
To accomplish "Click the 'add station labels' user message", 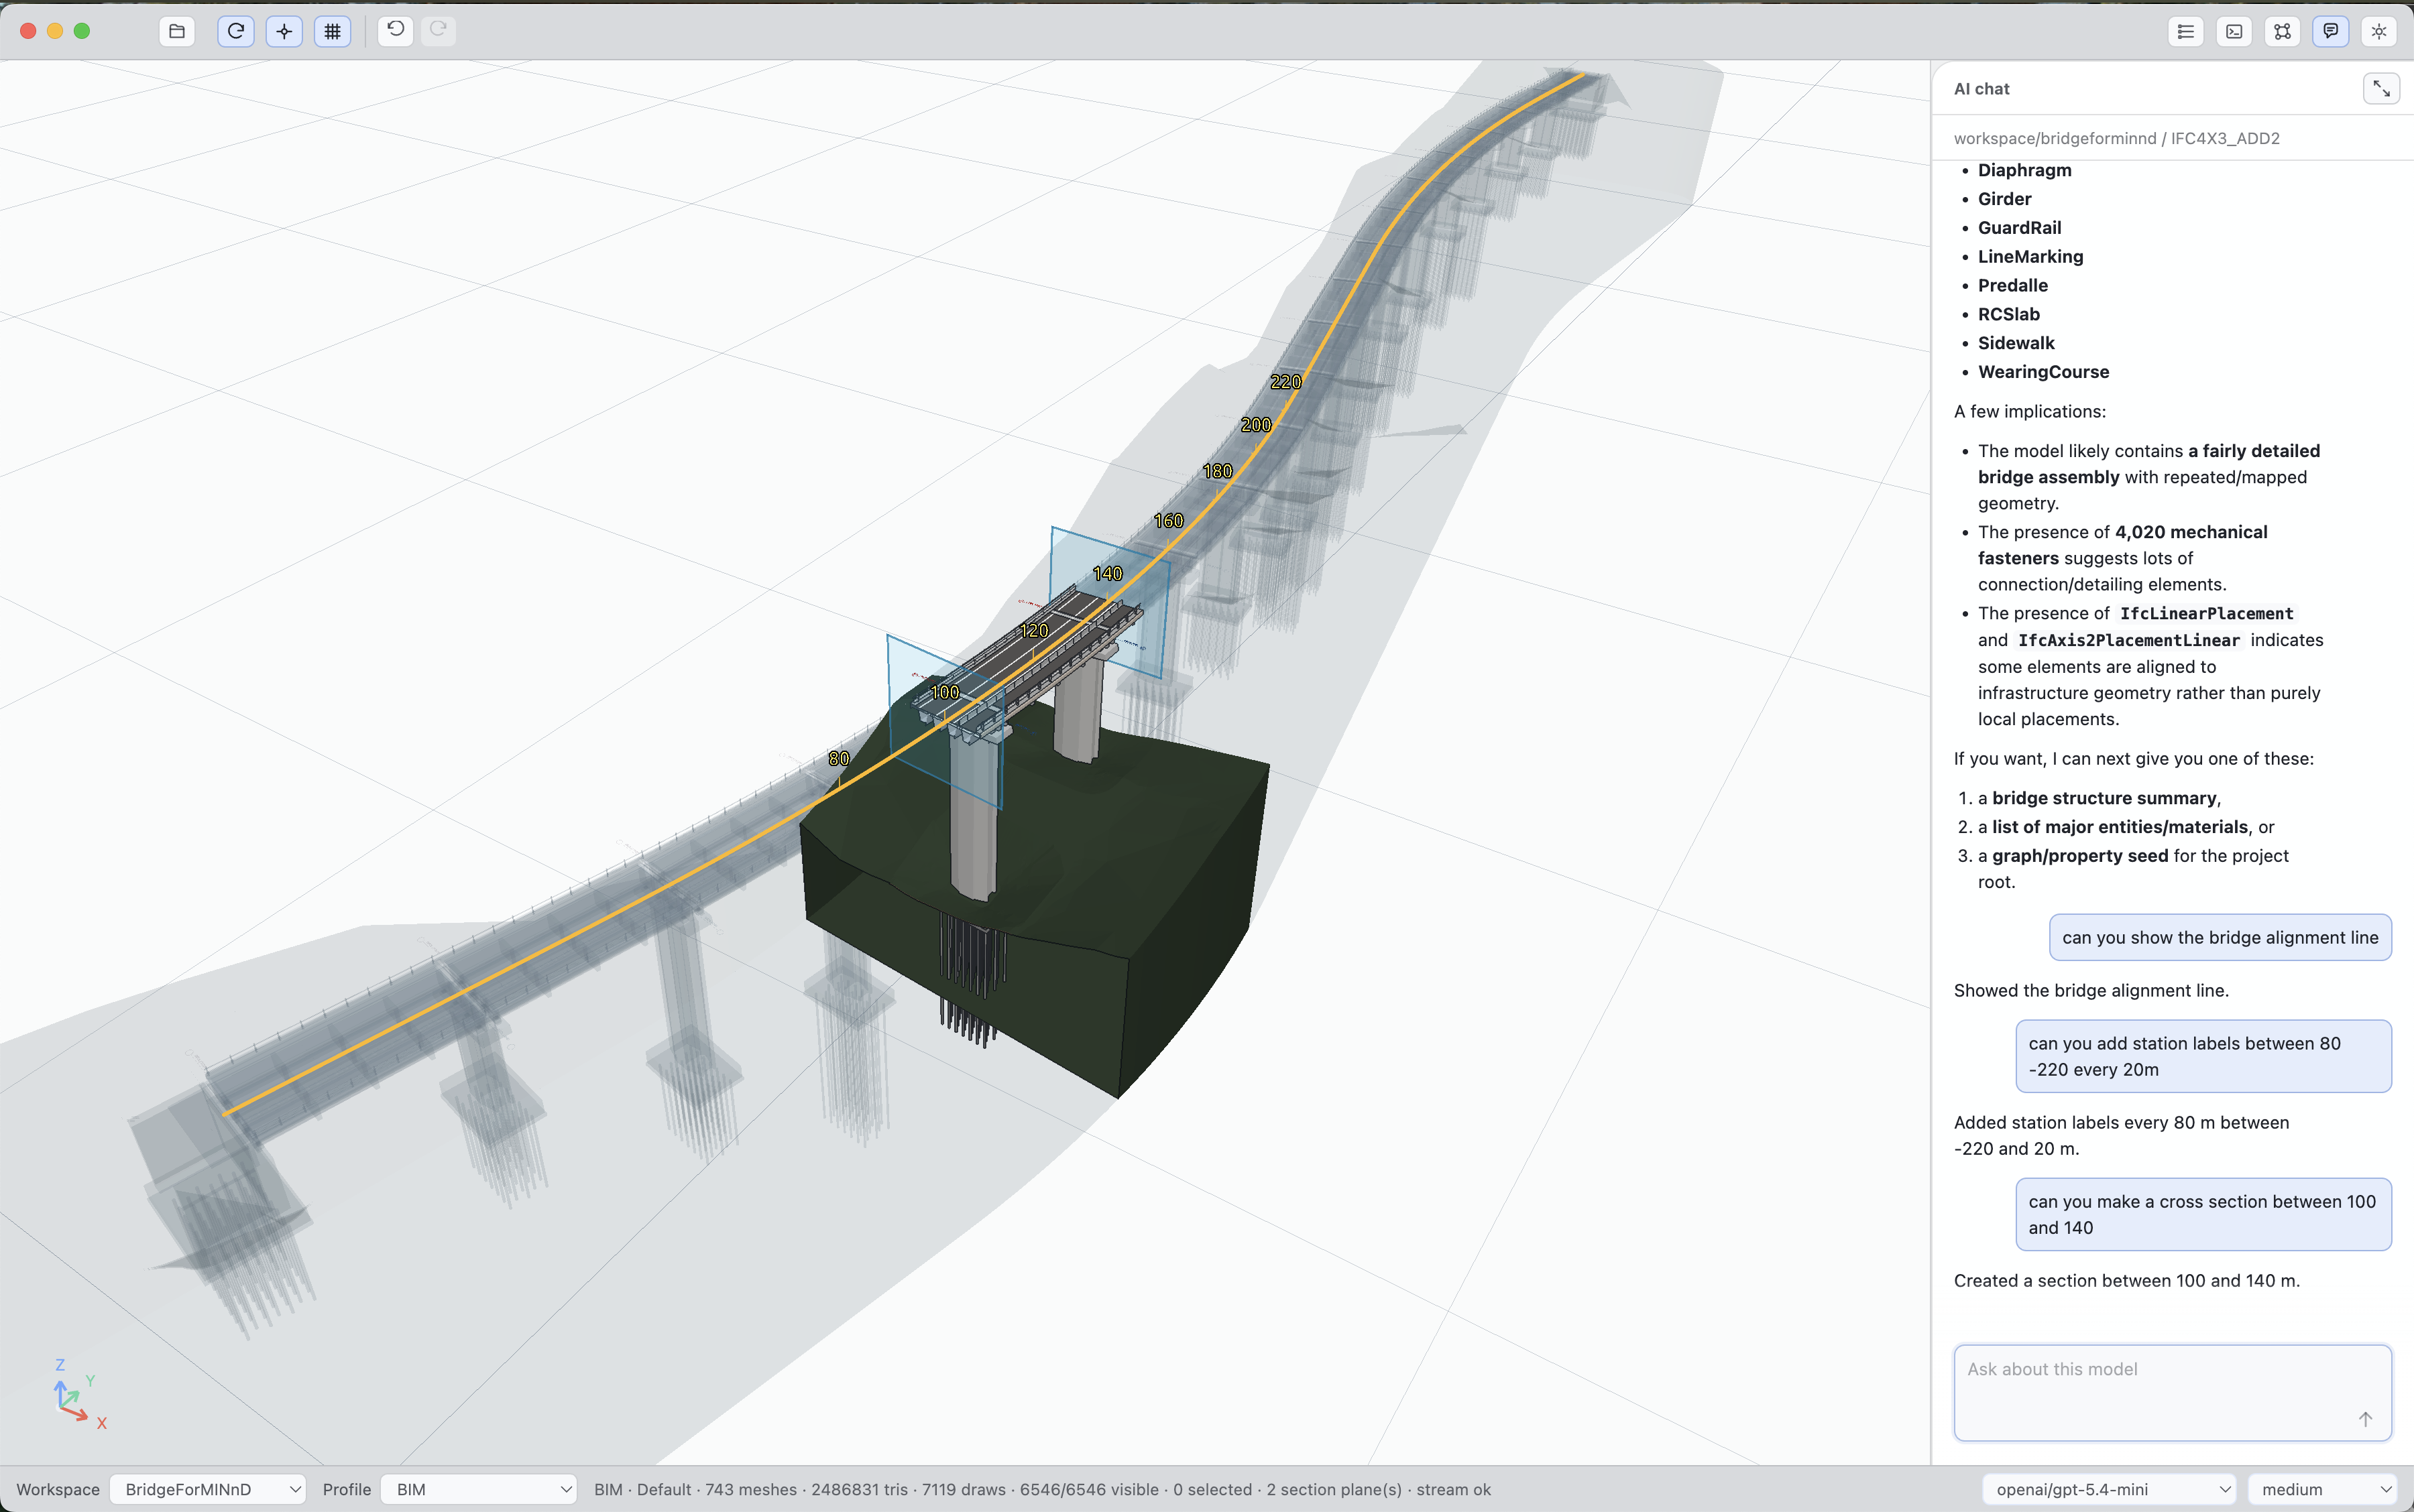I will pyautogui.click(x=2203, y=1056).
